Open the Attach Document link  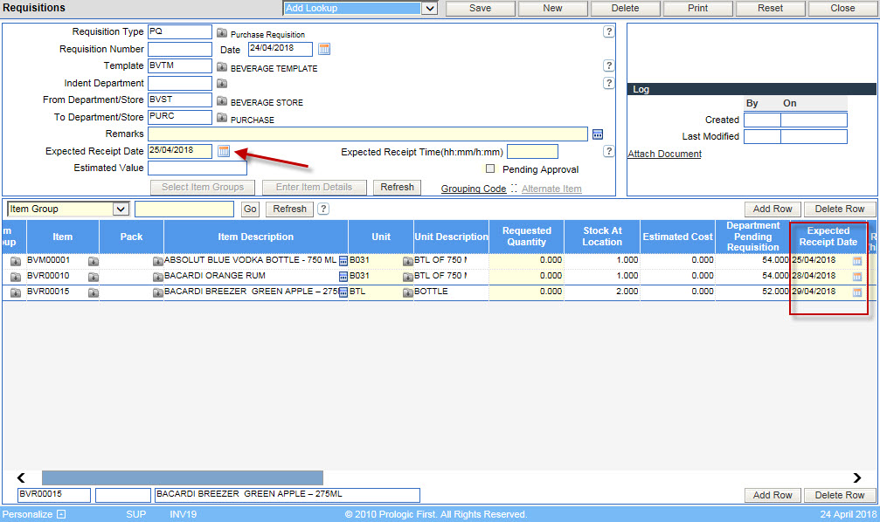tap(664, 154)
